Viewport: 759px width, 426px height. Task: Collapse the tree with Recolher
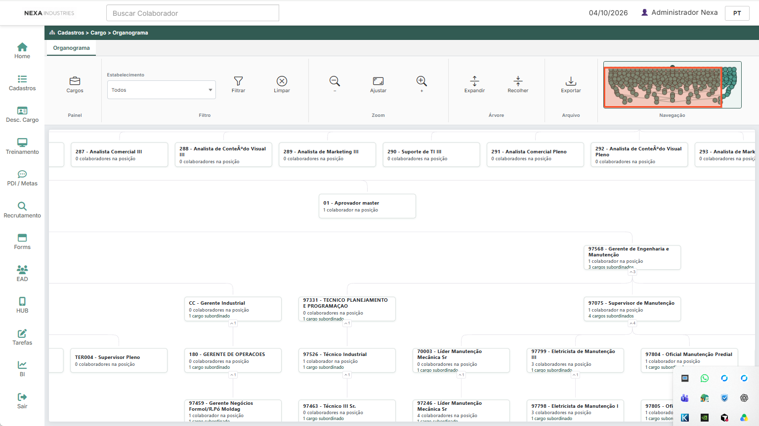click(518, 84)
